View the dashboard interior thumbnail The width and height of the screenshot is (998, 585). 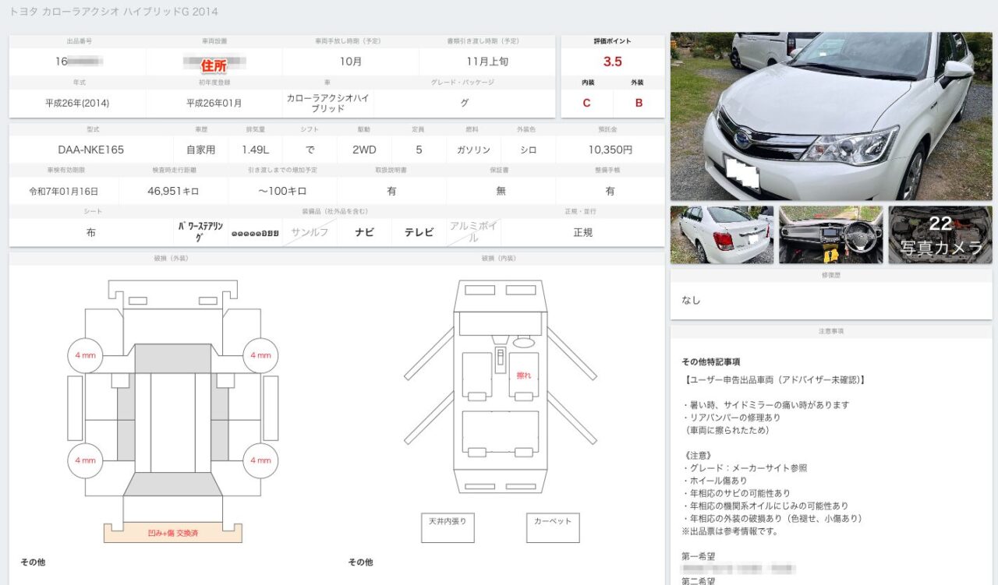pyautogui.click(x=831, y=234)
